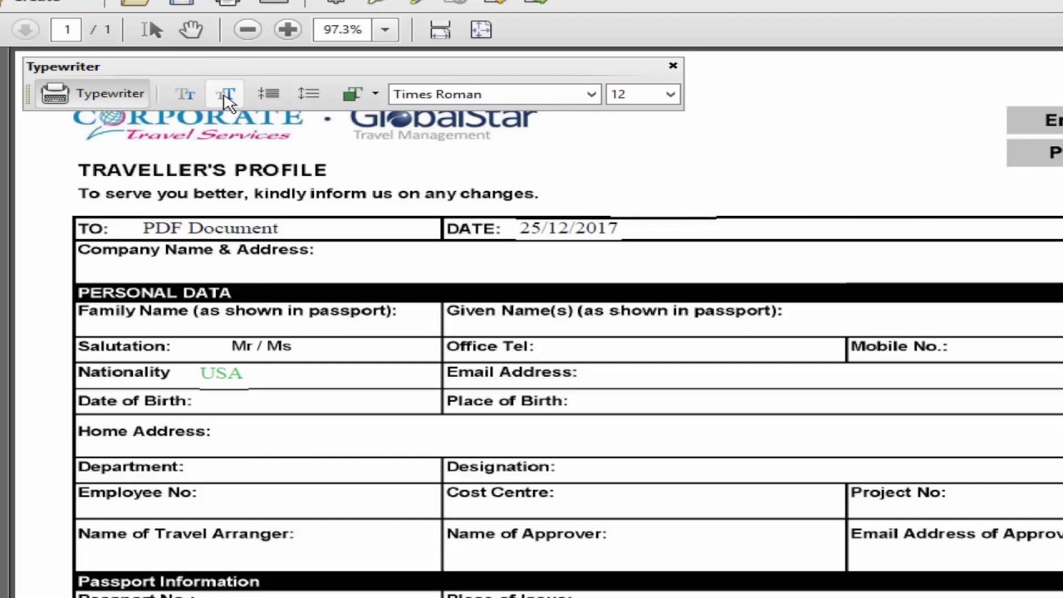Decrease line spacing in typewriter toolbar

point(267,94)
